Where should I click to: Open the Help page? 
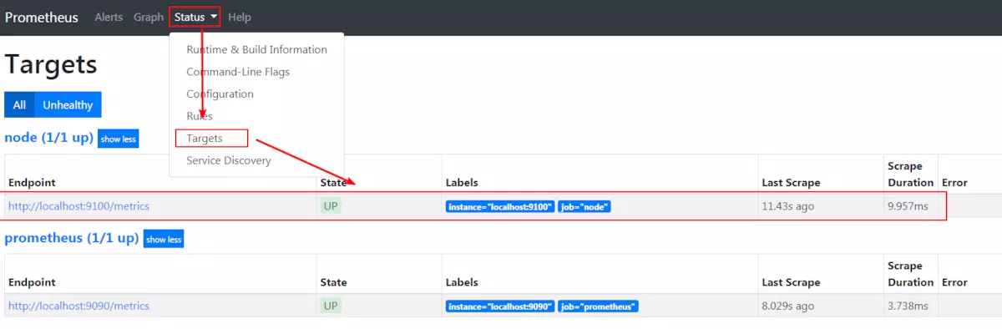(x=239, y=17)
